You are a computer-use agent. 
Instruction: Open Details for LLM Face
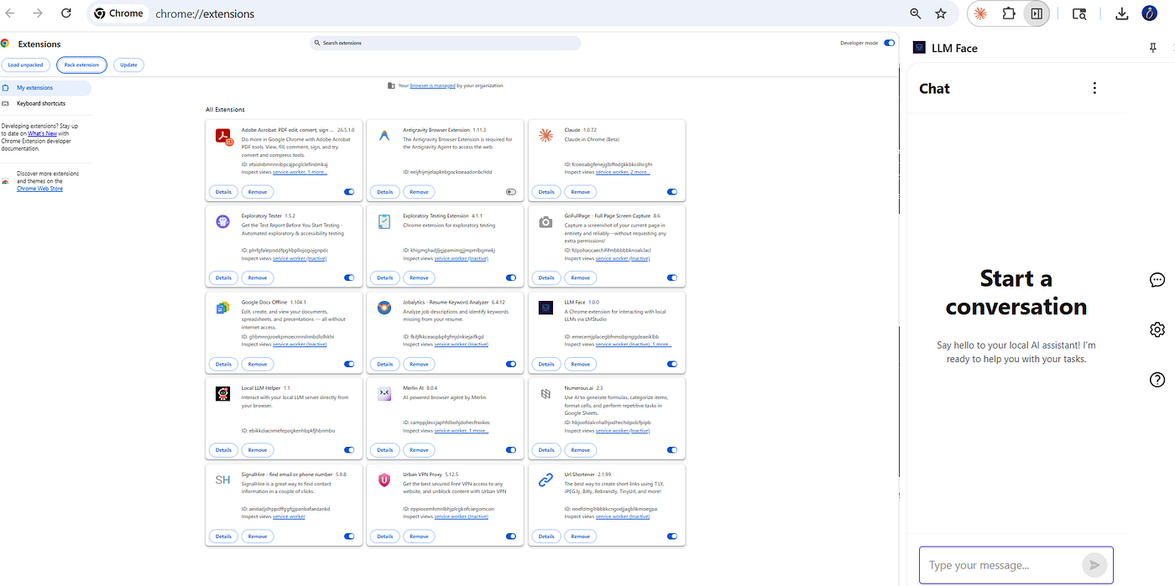pos(546,364)
